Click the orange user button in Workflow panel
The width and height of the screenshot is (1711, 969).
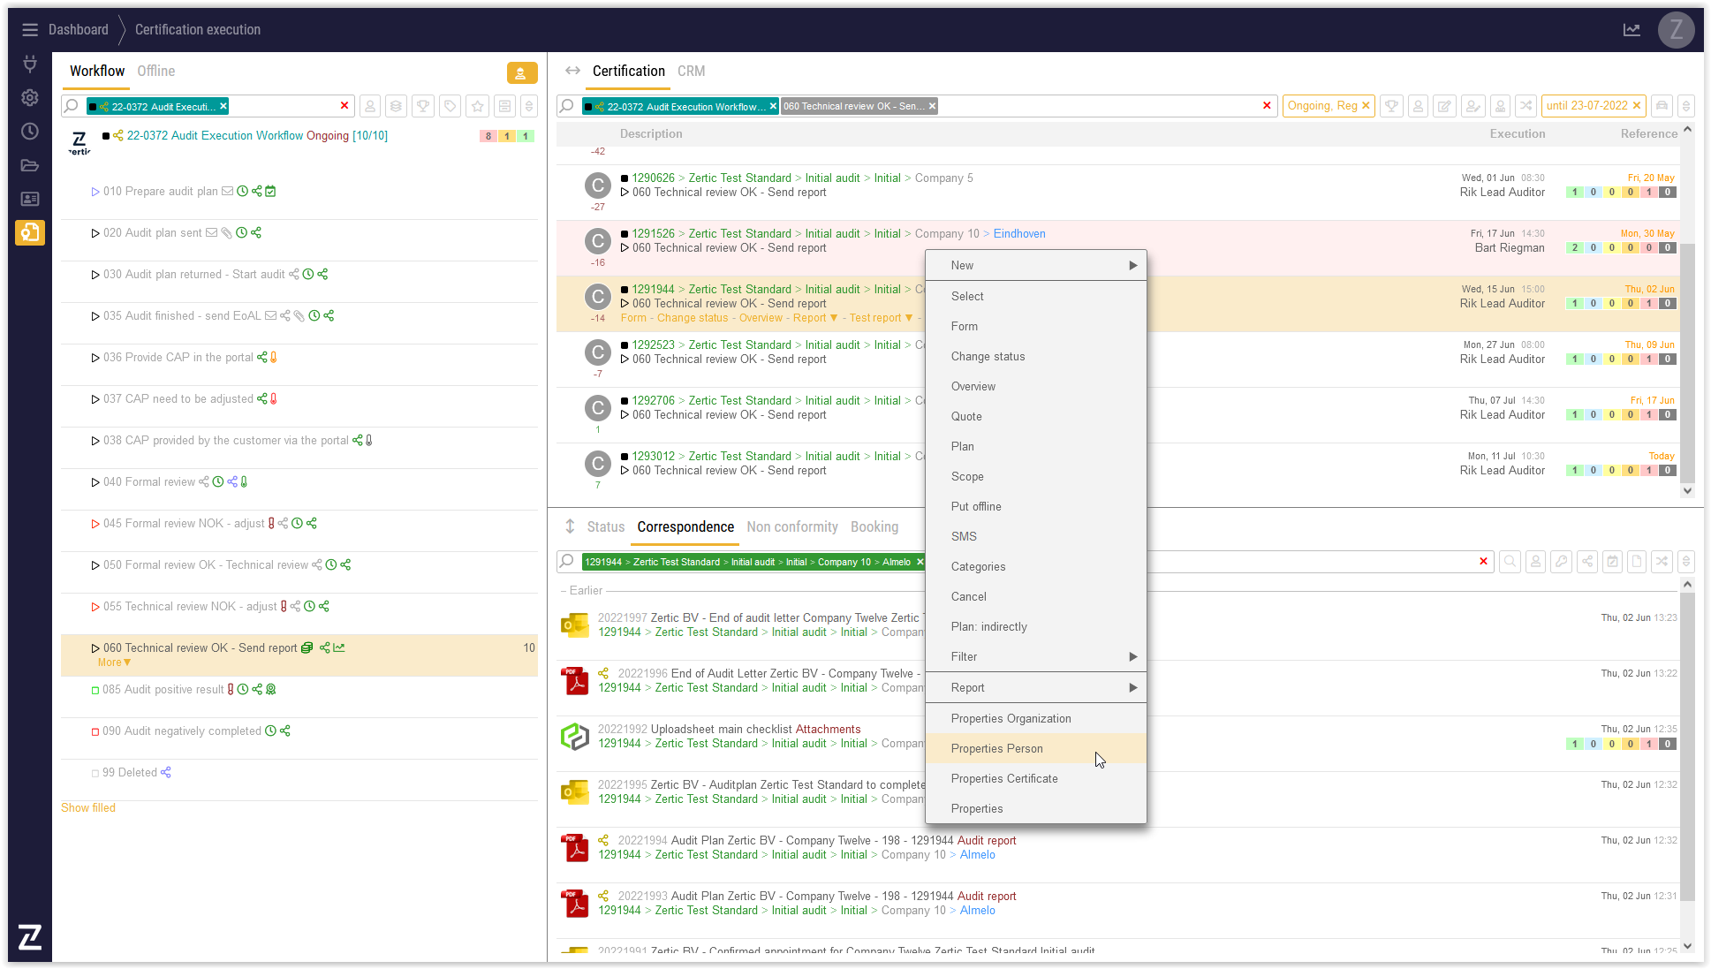[x=521, y=73]
